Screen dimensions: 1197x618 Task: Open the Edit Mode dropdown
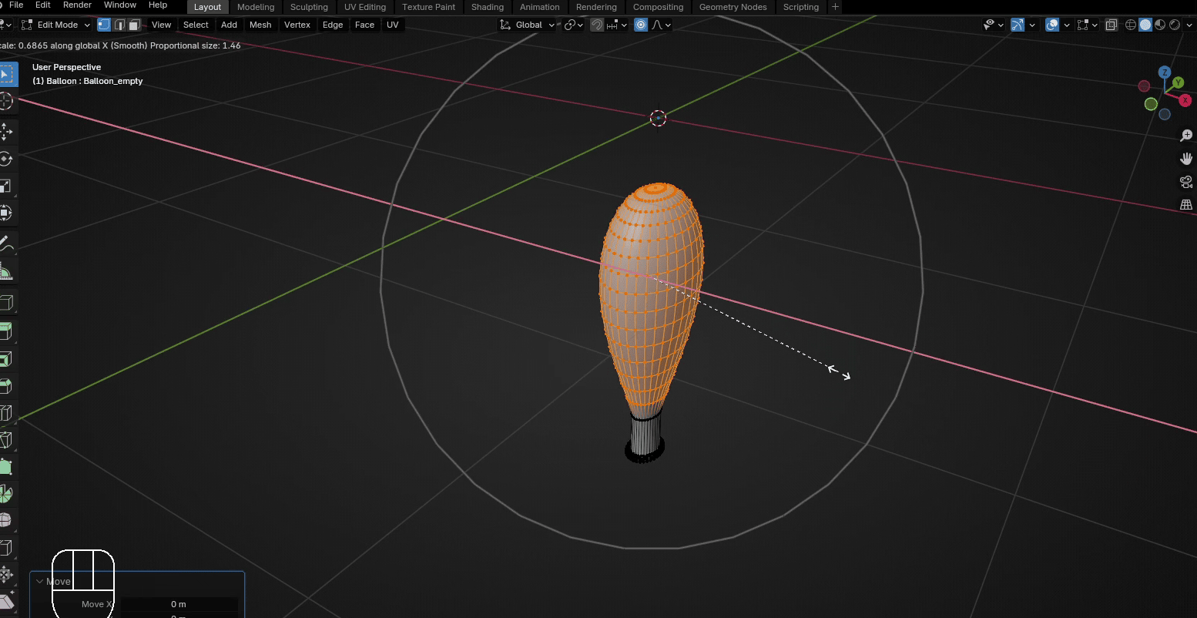[x=57, y=25]
